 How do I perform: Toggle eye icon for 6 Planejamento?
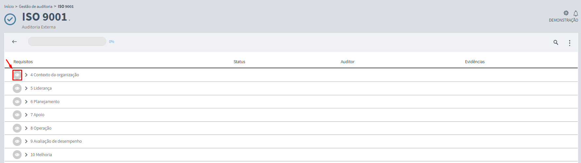(17, 102)
